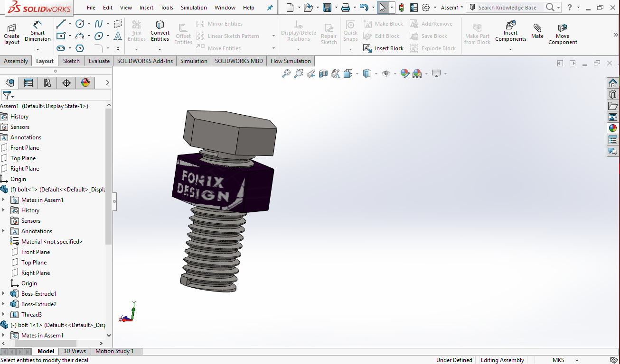Image resolution: width=620 pixels, height=364 pixels.
Task: Open the Convert Entities dropdown arrow
Action: pos(160,49)
